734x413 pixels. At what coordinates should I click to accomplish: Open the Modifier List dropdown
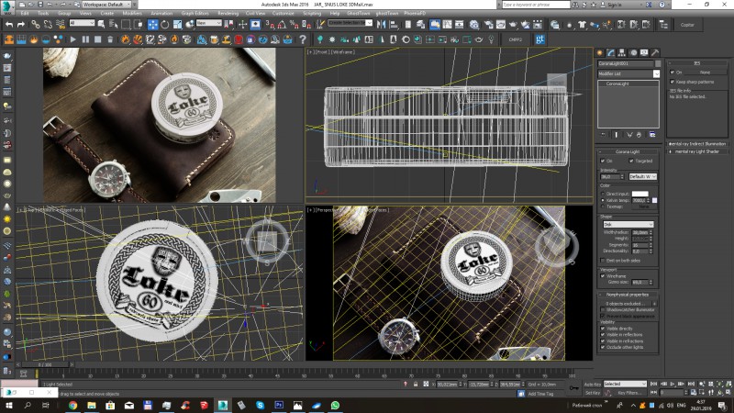[x=656, y=73]
